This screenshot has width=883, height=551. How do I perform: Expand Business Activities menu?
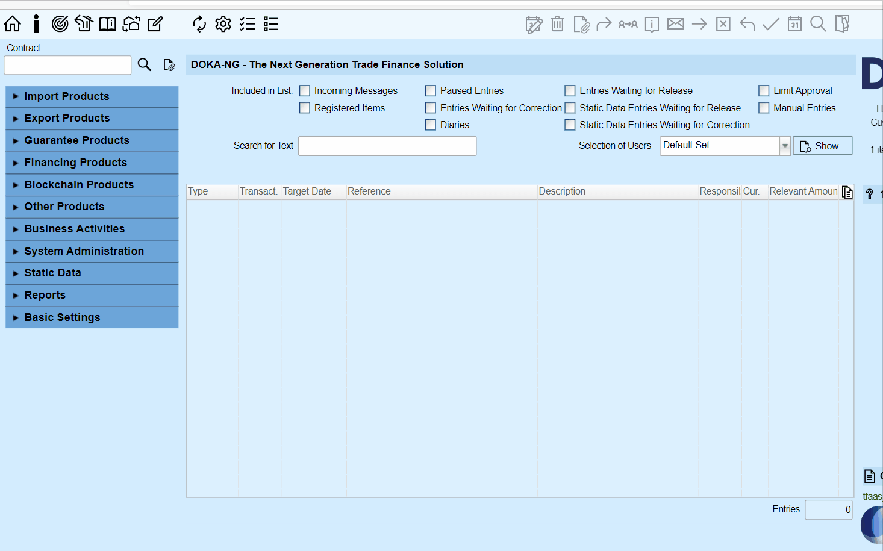tap(92, 229)
